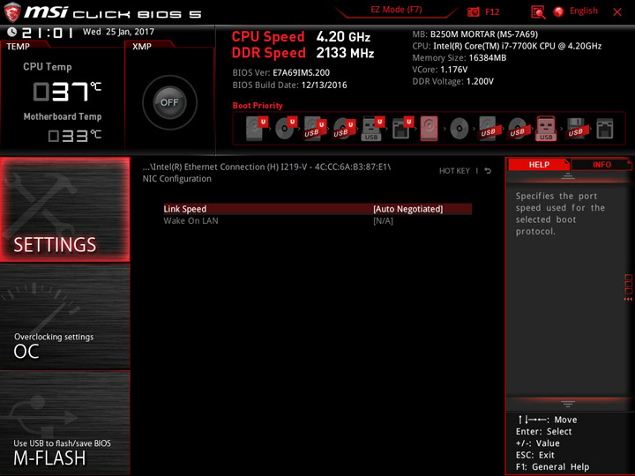
Task: Open the SETTINGS menu panel
Action: (x=64, y=209)
